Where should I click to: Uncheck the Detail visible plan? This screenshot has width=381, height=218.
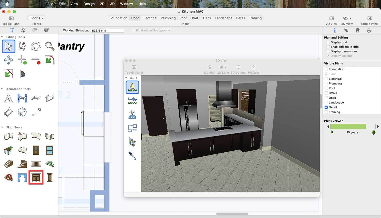click(326, 107)
